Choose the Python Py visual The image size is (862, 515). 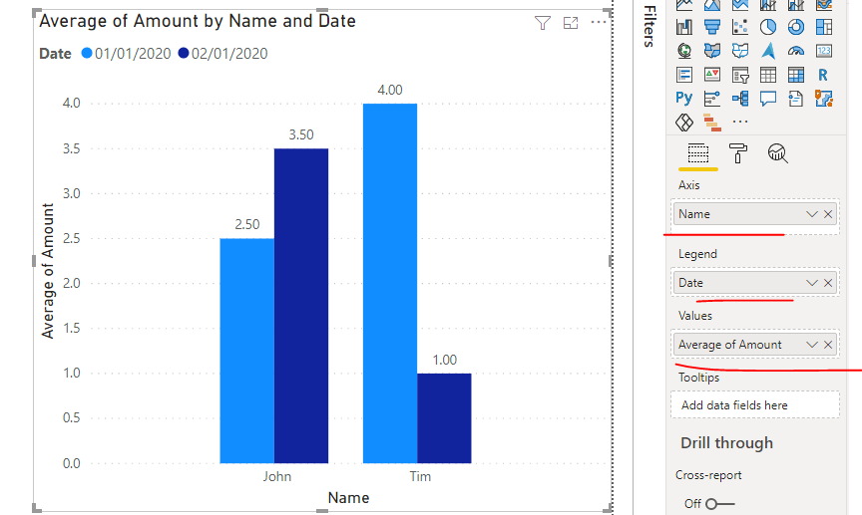click(683, 99)
